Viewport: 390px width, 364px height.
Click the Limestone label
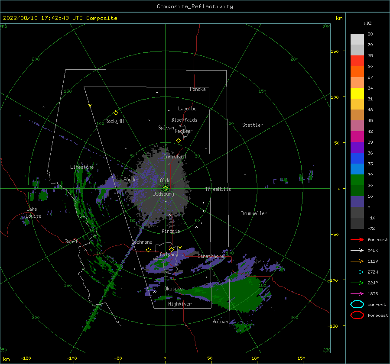tap(82, 167)
